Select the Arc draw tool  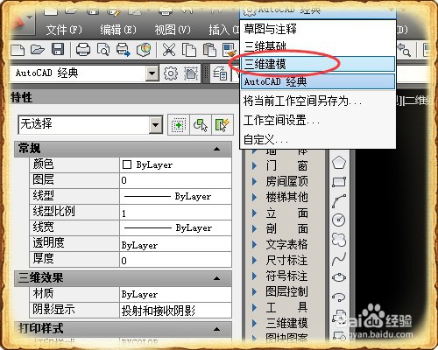pos(339,201)
